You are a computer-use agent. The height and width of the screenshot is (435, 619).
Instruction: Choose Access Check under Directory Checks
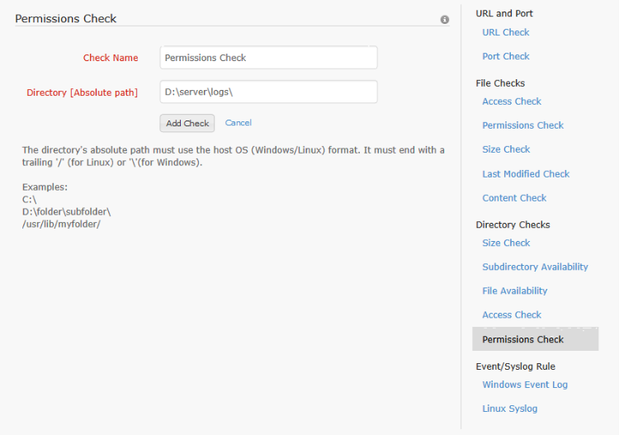coord(512,314)
